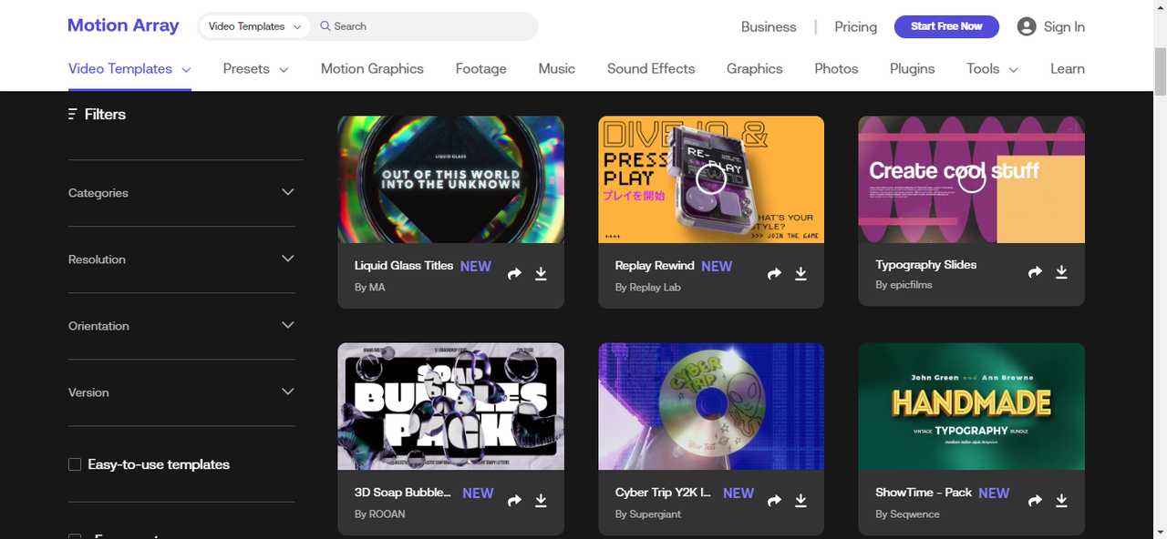1167x539 pixels.
Task: Click the Motion Array logo
Action: [x=123, y=25]
